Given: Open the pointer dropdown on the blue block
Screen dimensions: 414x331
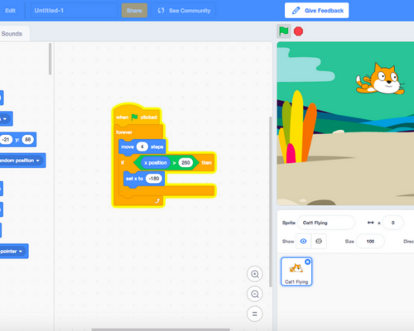Looking at the screenshot, I should coord(21,252).
